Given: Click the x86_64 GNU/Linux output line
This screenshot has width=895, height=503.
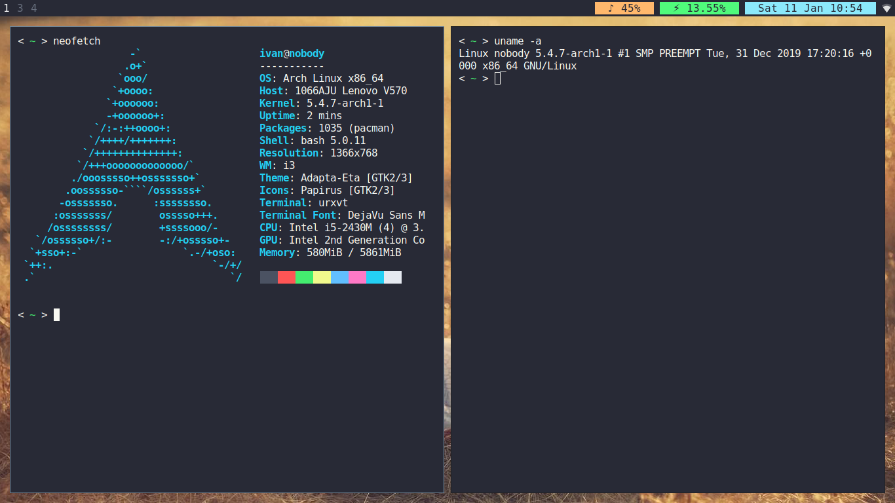Looking at the screenshot, I should coord(518,66).
